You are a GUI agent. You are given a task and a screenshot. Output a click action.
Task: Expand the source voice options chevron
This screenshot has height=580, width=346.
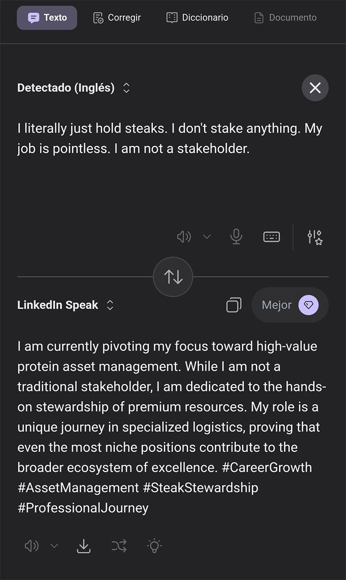click(x=207, y=237)
